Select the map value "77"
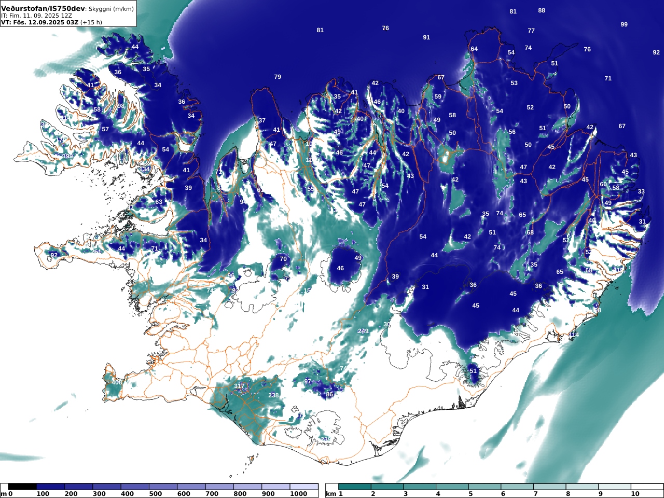This screenshot has width=664, height=498. [x=531, y=31]
